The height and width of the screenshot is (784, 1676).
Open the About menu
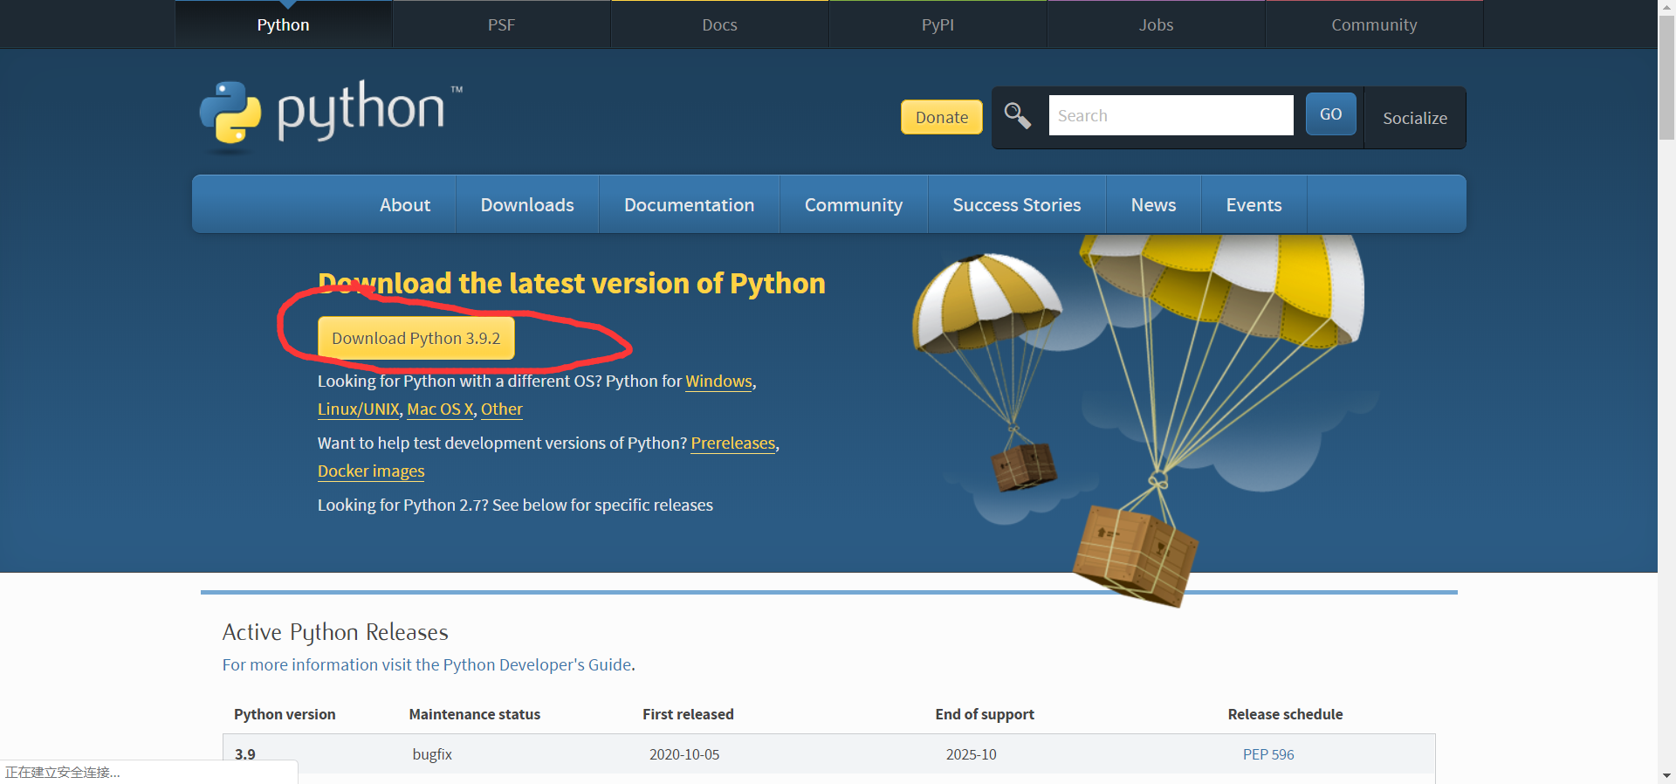(405, 204)
